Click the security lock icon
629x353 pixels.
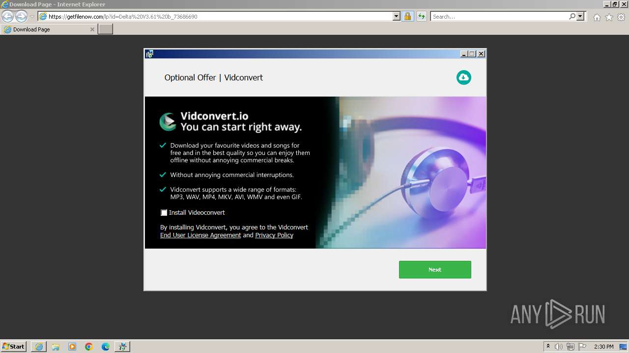pos(407,17)
